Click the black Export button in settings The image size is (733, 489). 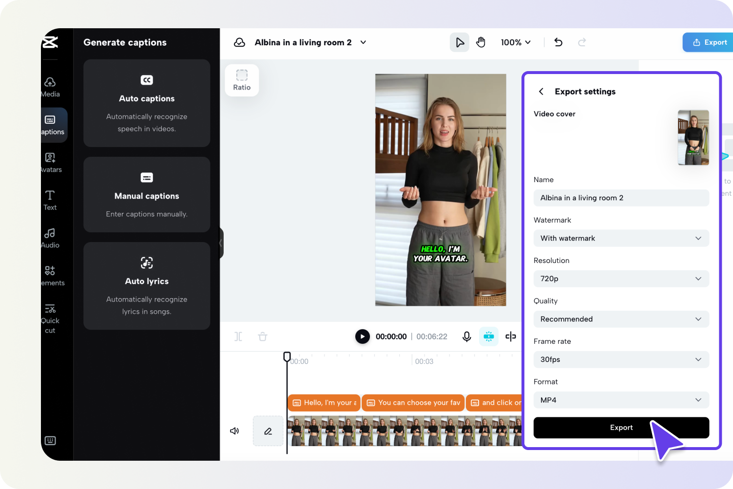point(621,428)
